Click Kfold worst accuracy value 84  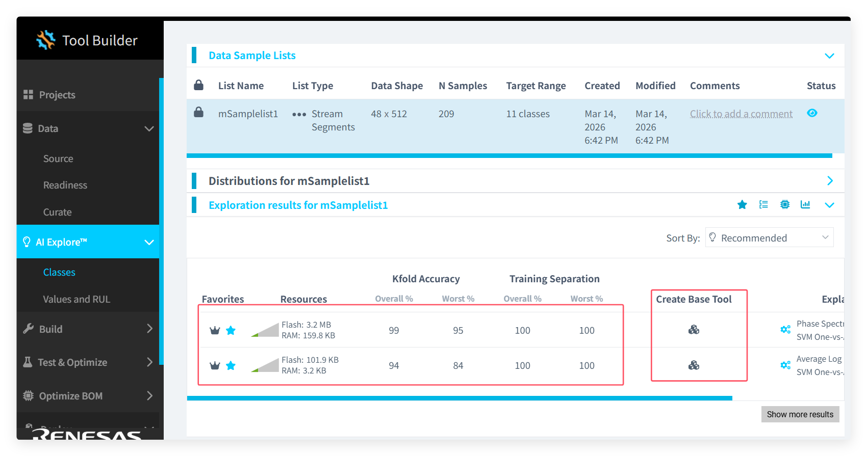click(458, 365)
